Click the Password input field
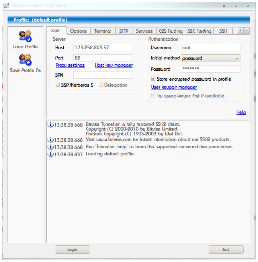Image resolution: width=258 pixels, height=262 pixels. click(x=211, y=69)
